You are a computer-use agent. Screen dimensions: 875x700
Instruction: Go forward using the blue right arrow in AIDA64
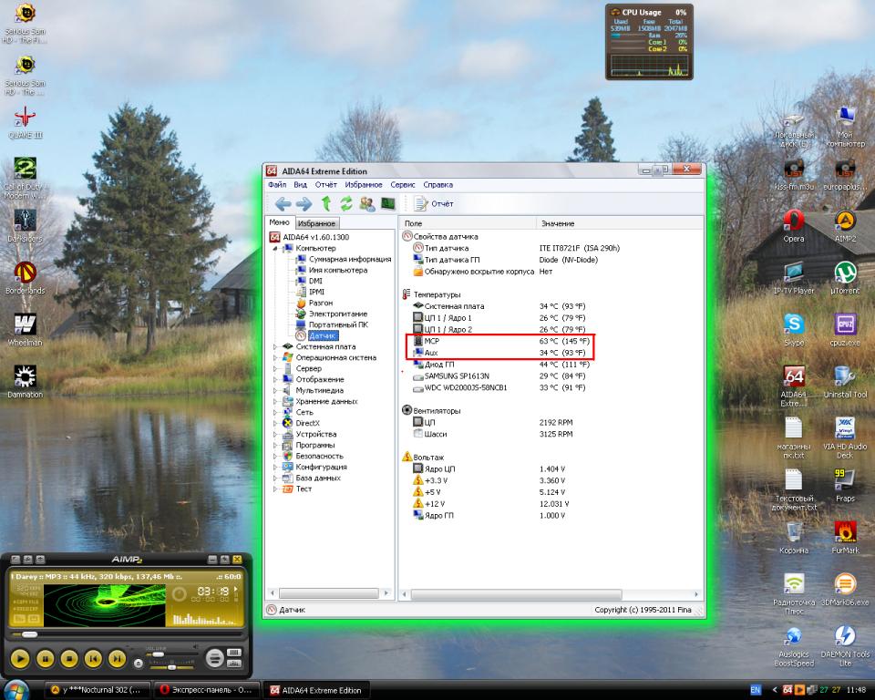click(304, 204)
